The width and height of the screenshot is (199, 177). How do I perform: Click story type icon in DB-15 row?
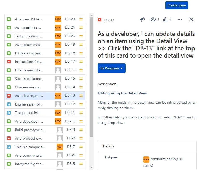[x=9, y=79]
